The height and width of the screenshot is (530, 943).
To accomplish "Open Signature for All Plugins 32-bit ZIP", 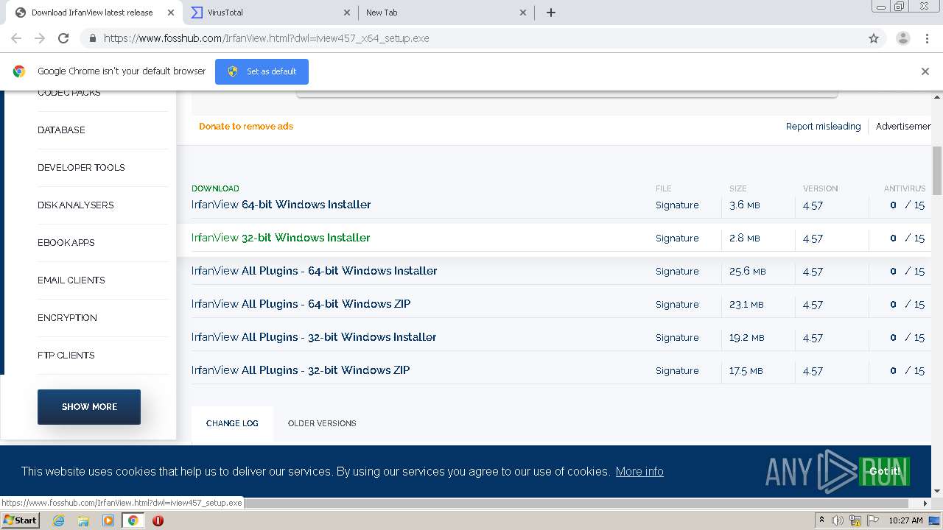I will [677, 370].
